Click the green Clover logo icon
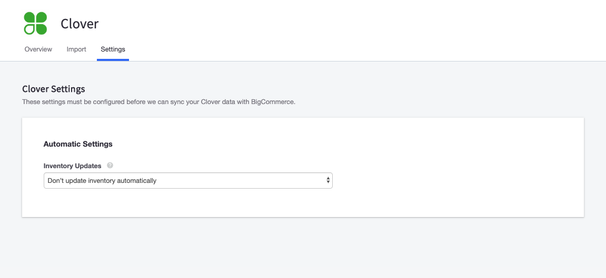 (x=35, y=23)
